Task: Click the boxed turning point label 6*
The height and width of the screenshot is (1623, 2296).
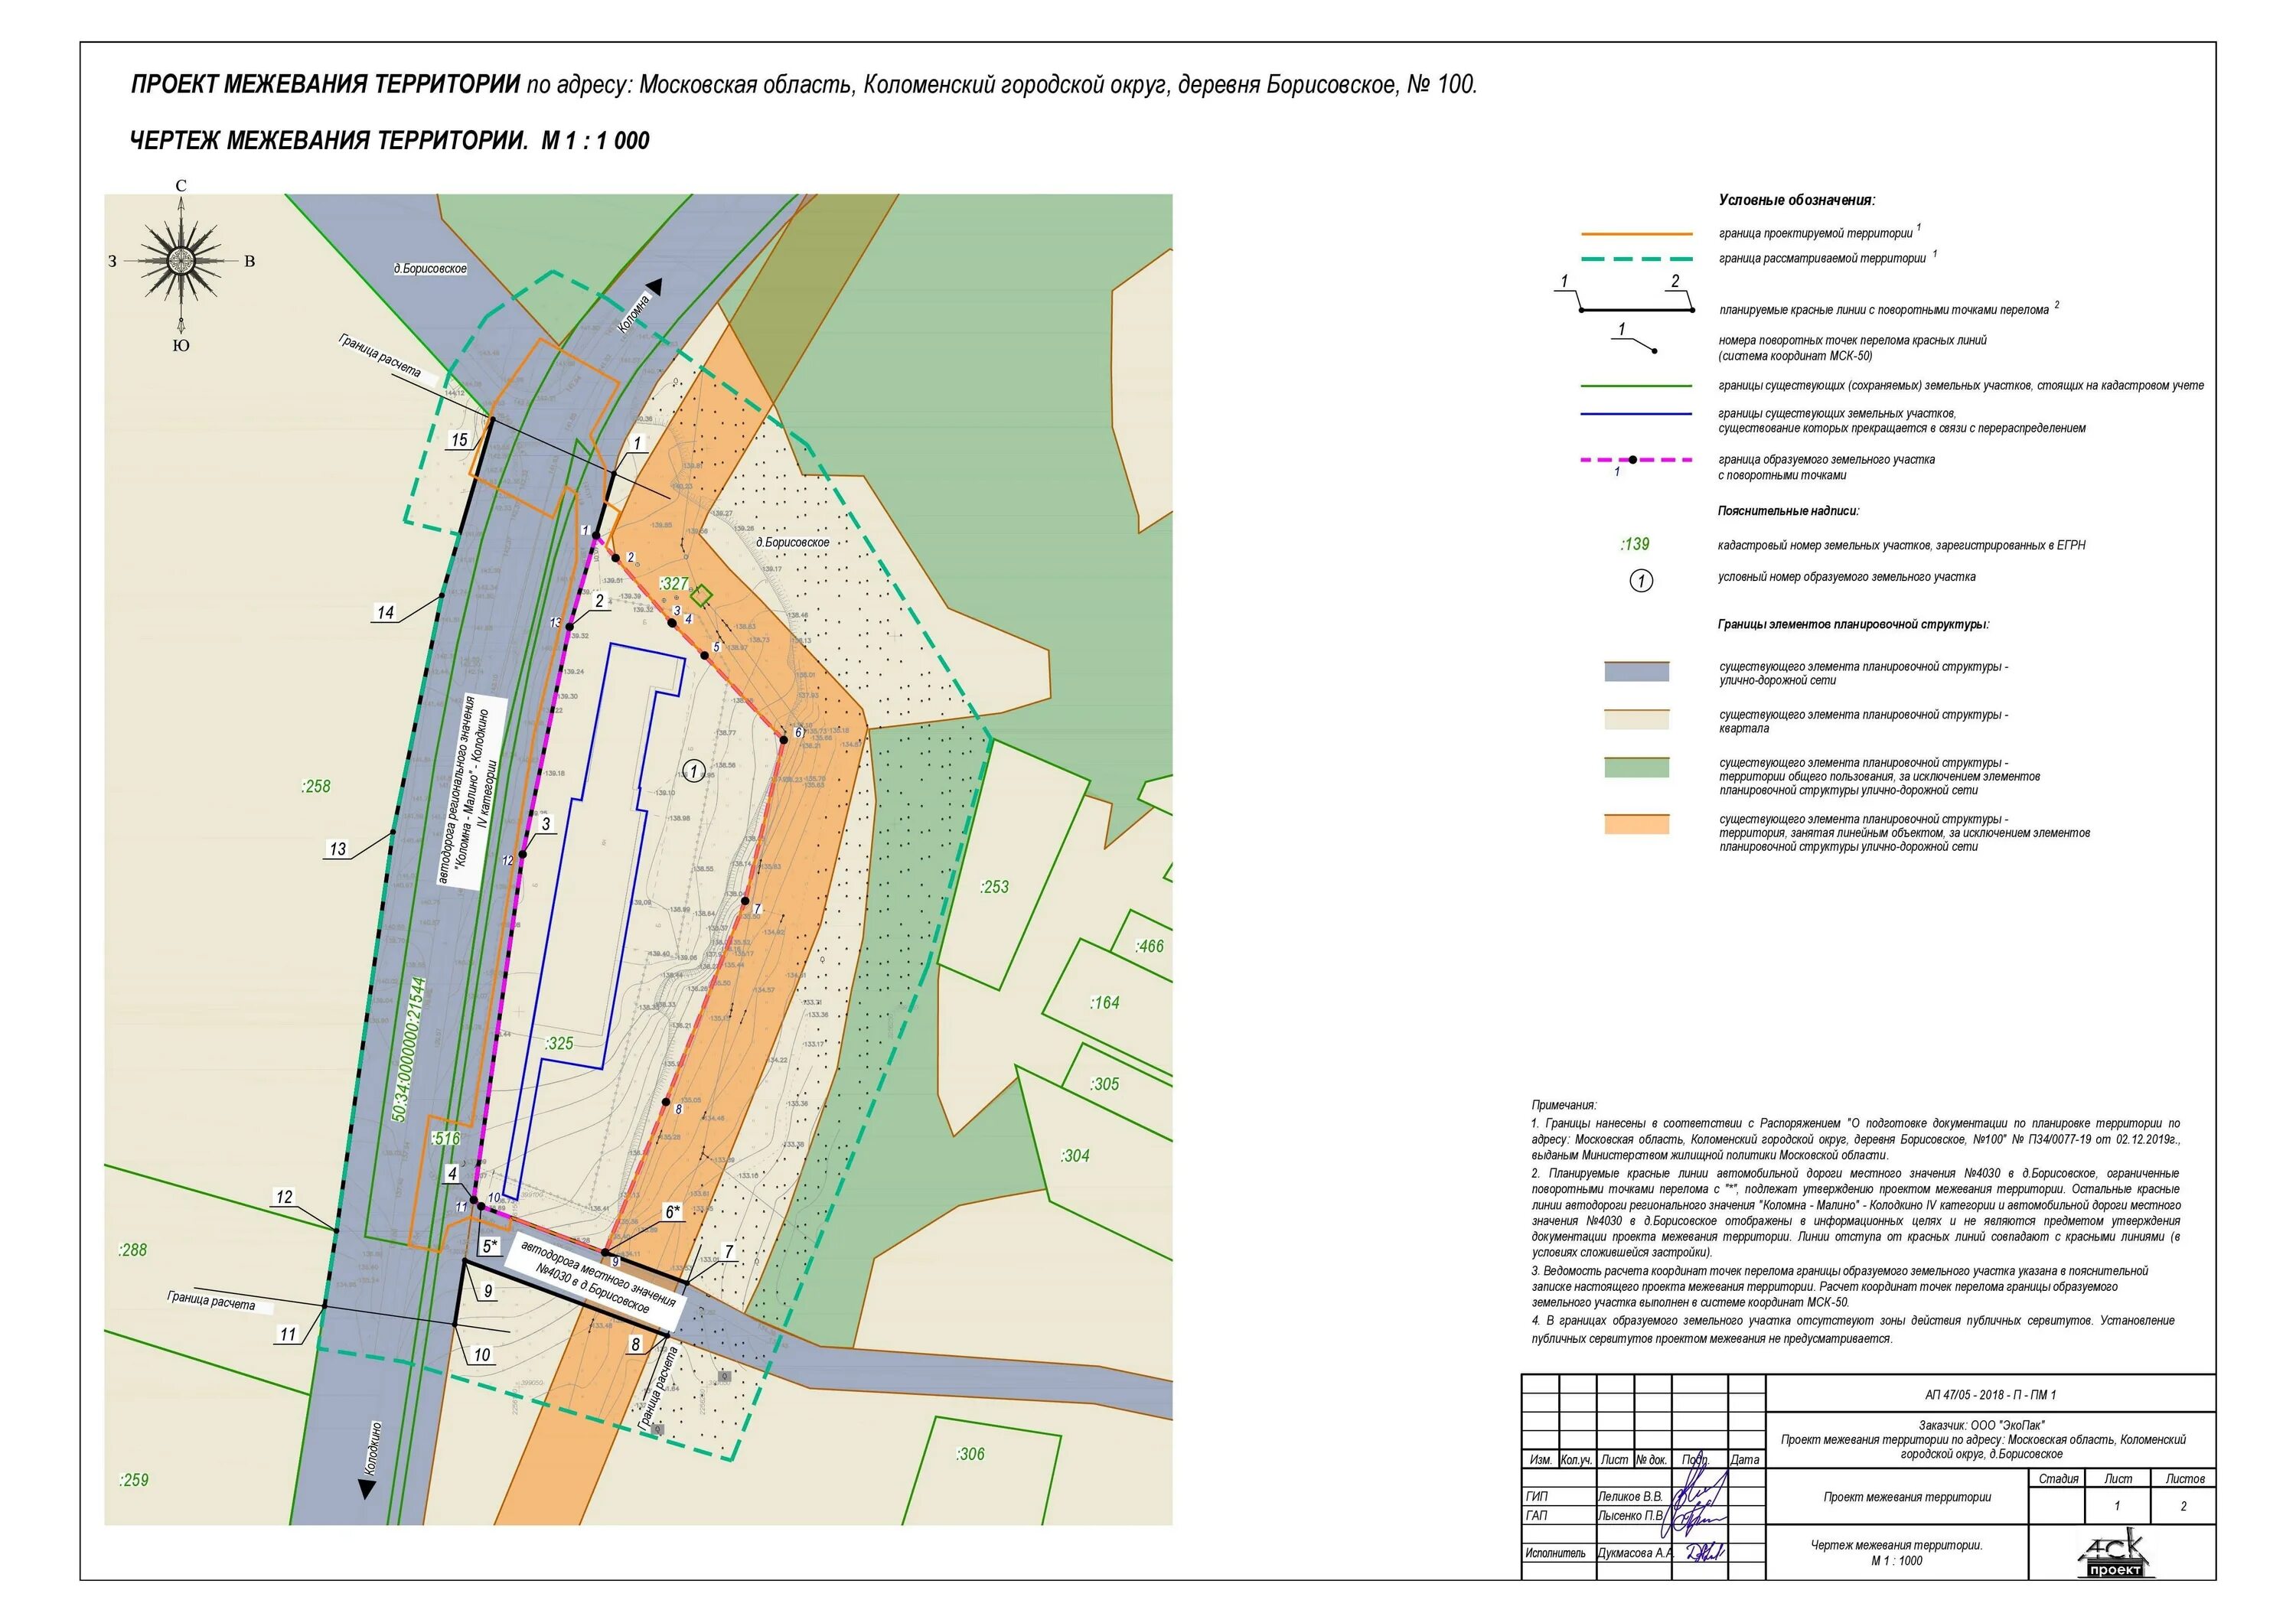Action: click(672, 1212)
